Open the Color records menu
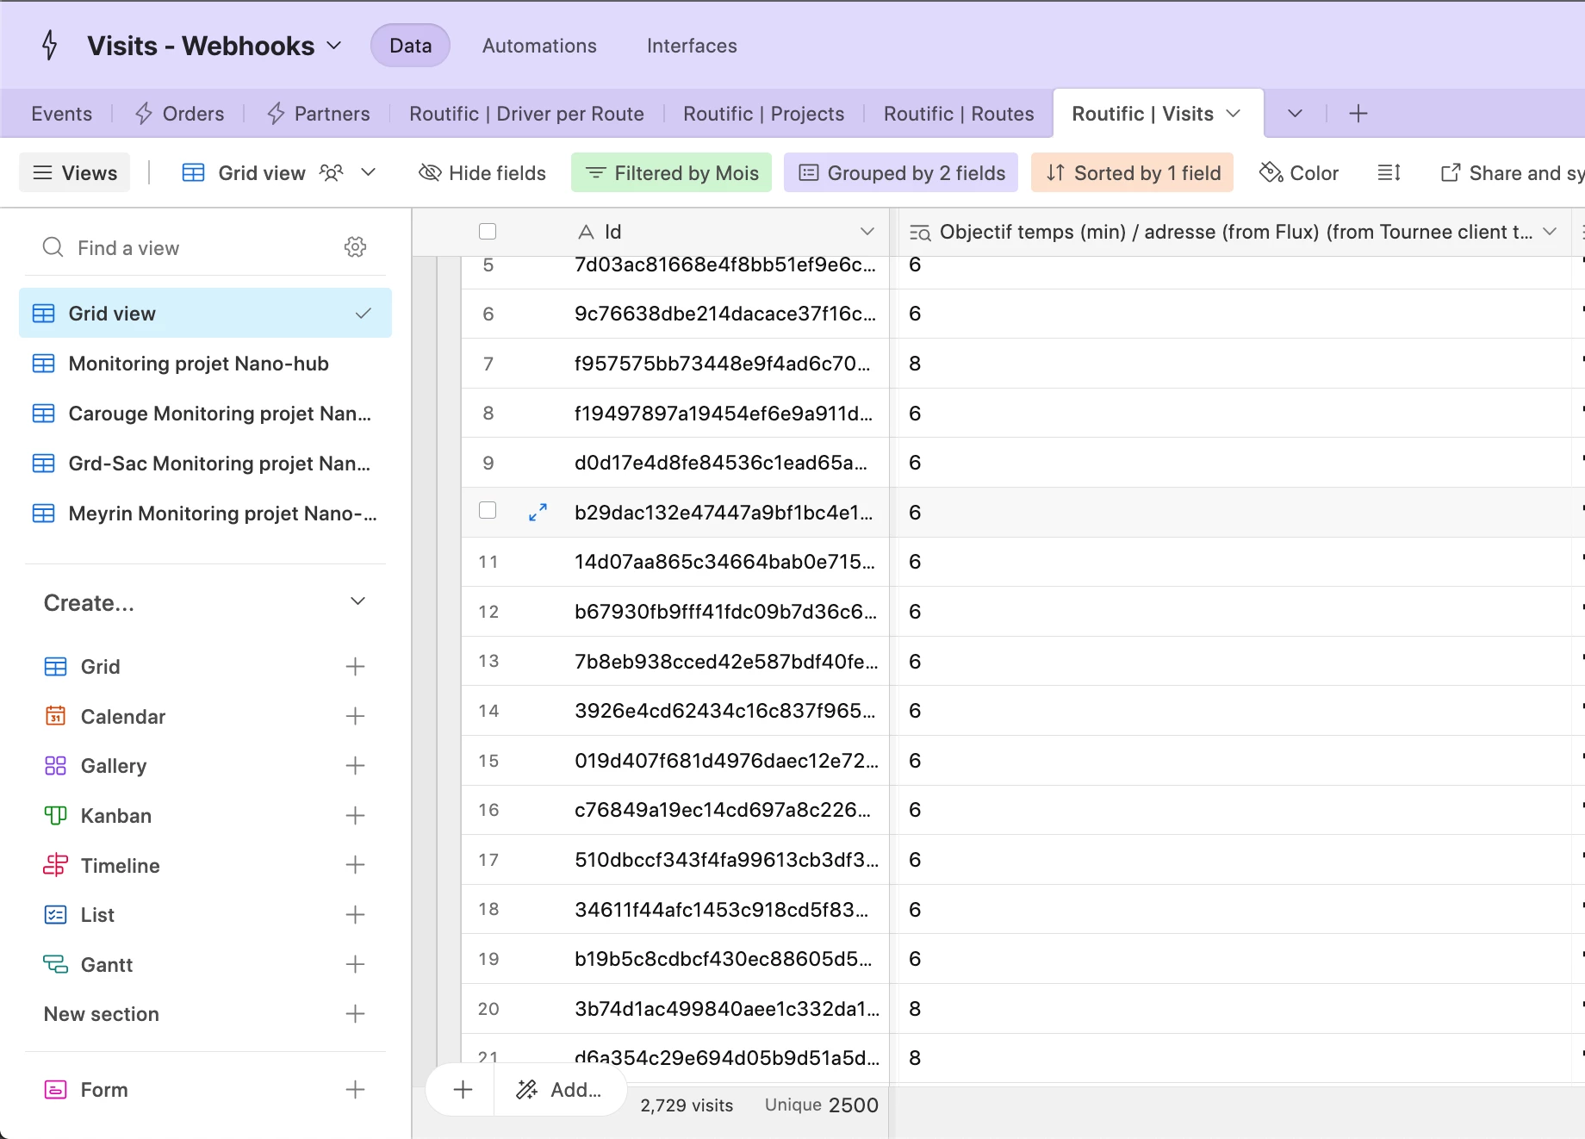 pos(1299,173)
